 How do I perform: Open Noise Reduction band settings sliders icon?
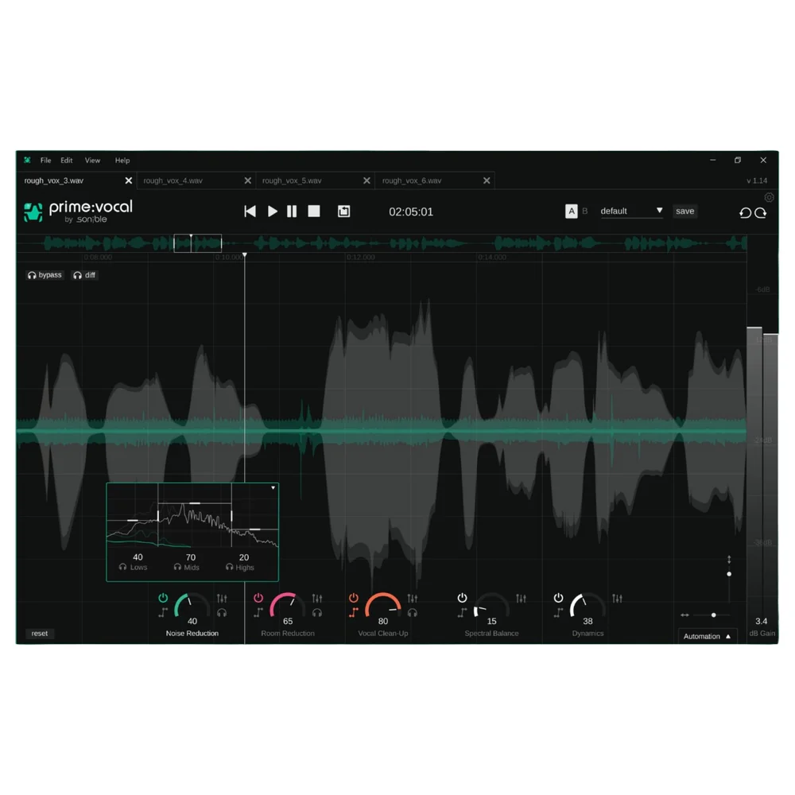tap(222, 599)
